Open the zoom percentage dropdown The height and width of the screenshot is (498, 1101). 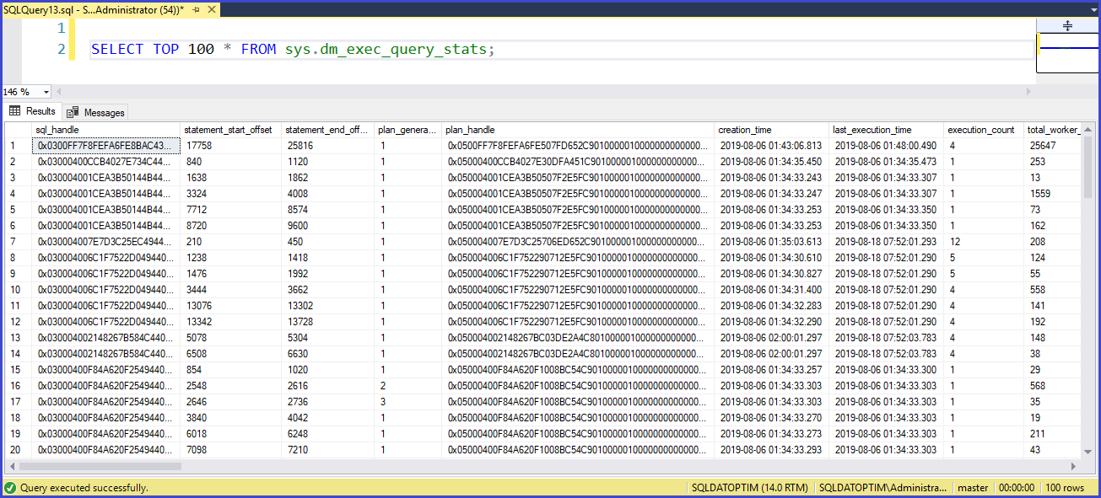pyautogui.click(x=47, y=91)
